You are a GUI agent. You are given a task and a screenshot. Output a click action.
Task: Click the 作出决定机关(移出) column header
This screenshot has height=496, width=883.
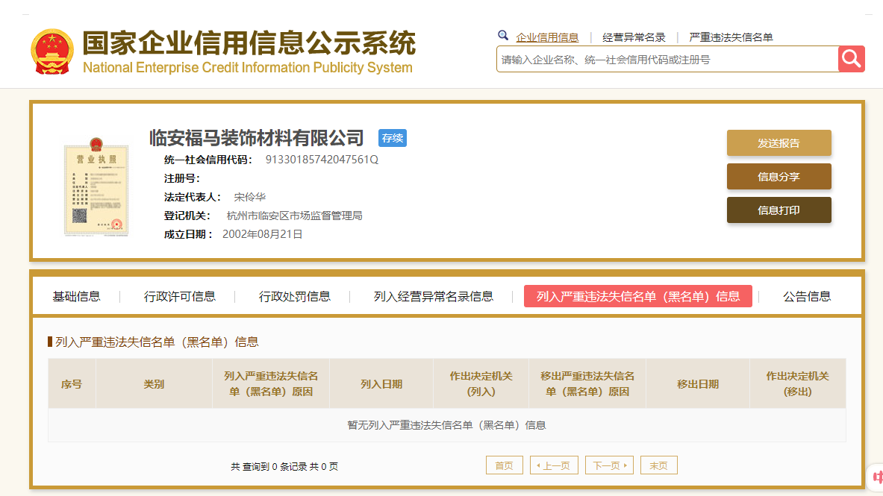point(797,384)
